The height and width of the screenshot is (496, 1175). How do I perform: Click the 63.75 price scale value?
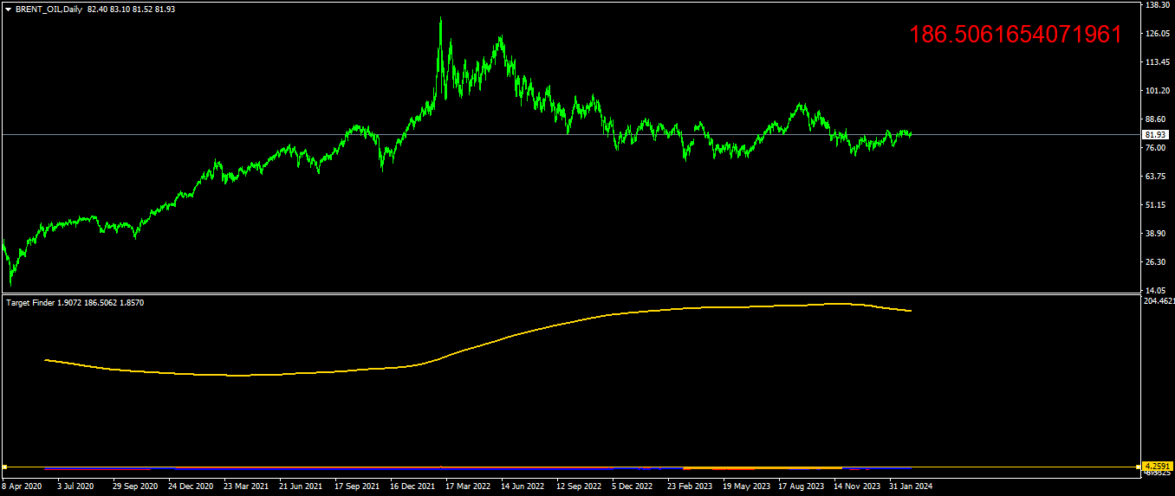(x=1156, y=177)
